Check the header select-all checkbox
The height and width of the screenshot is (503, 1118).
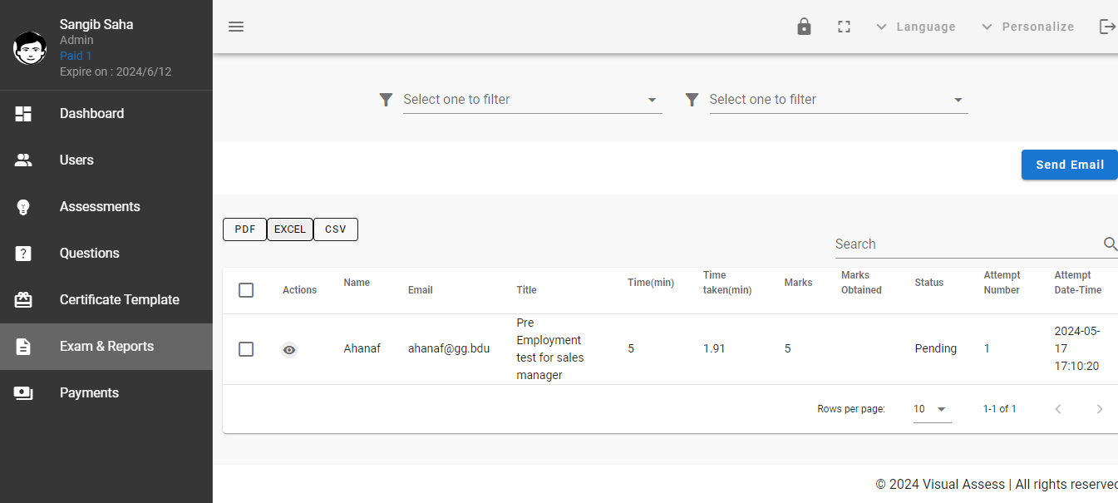(246, 290)
